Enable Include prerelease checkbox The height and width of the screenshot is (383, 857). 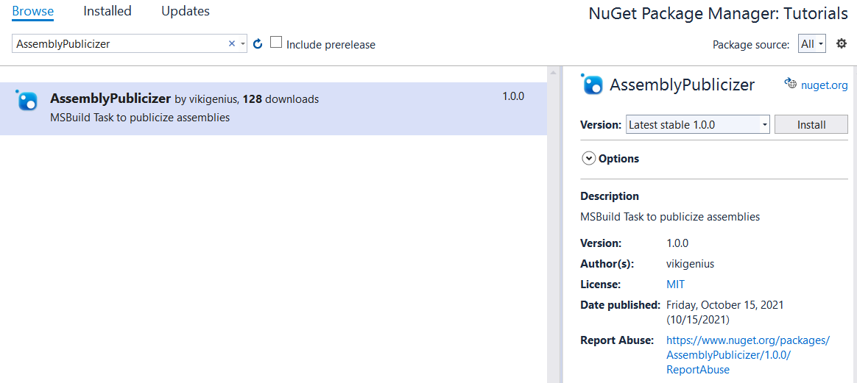pyautogui.click(x=277, y=43)
